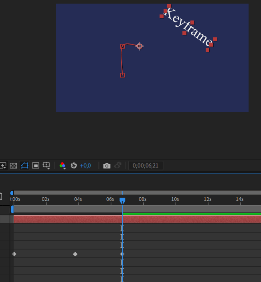Viewport: 261px width, 282px height.
Task: Select the keyframe under the playhead
Action: click(122, 254)
